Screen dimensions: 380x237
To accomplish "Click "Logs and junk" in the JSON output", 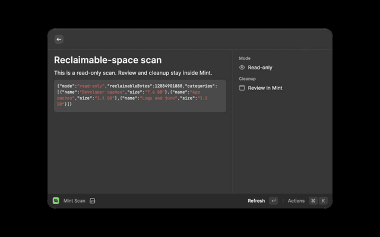I will 159,98.
